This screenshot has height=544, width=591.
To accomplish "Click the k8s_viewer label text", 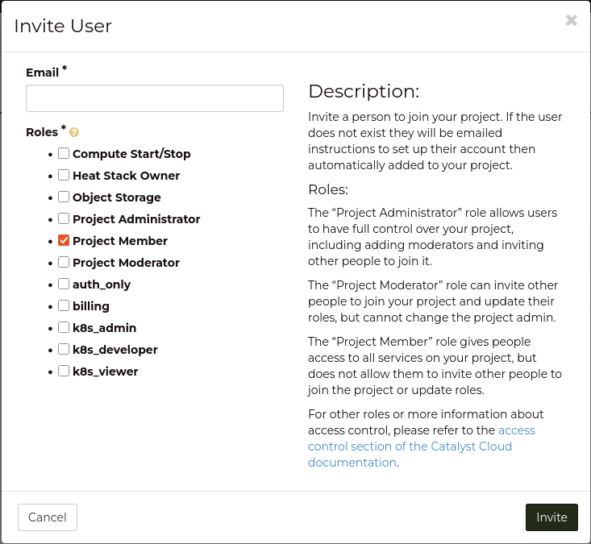I will click(105, 372).
